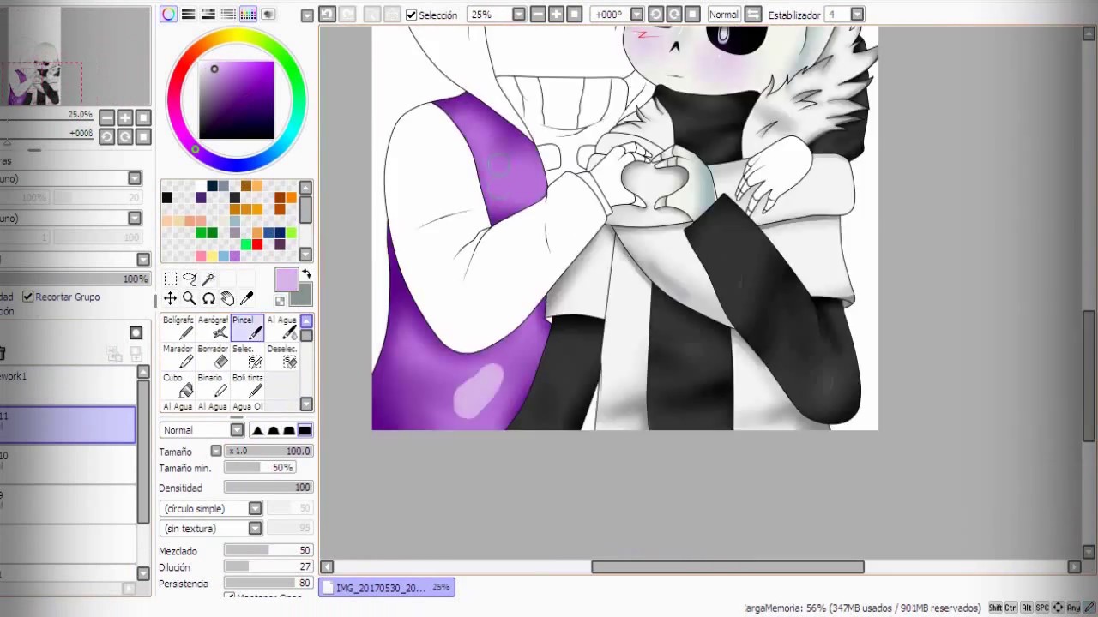Choose the Binario binary pen
The image size is (1098, 617).
[213, 385]
